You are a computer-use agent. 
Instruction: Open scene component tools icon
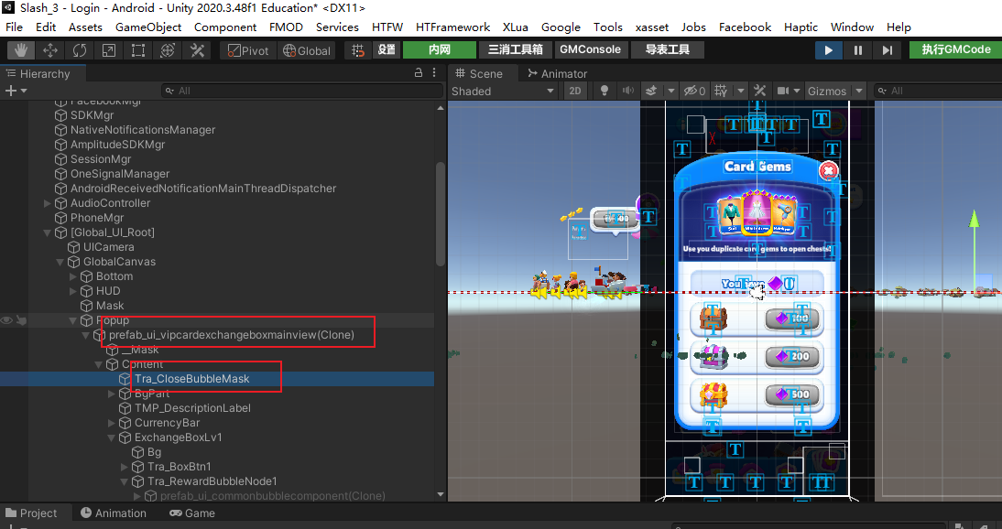point(759,91)
